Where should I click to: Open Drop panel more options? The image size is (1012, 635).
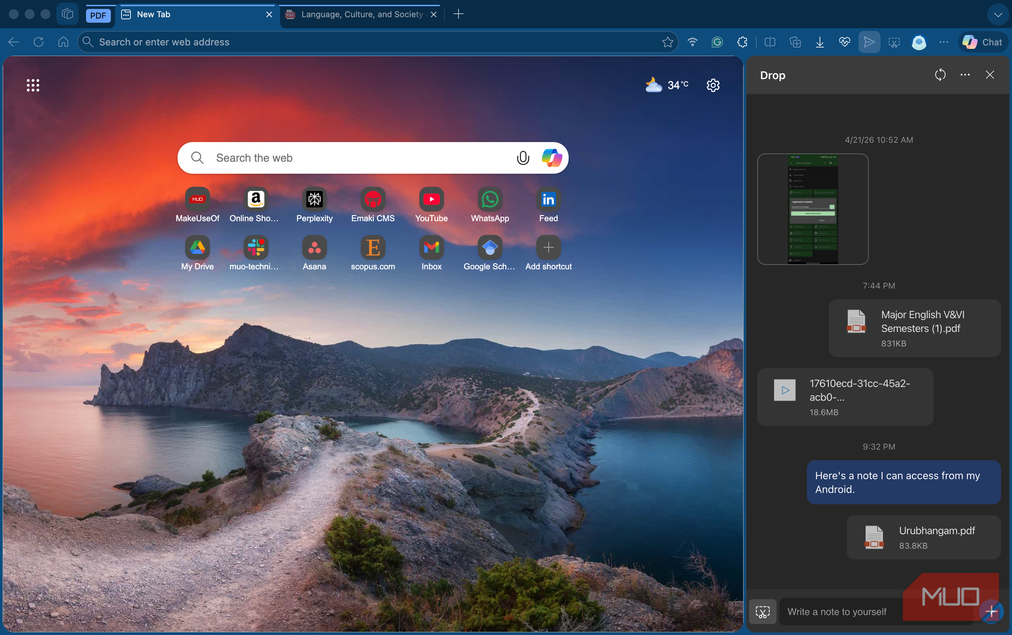point(965,75)
